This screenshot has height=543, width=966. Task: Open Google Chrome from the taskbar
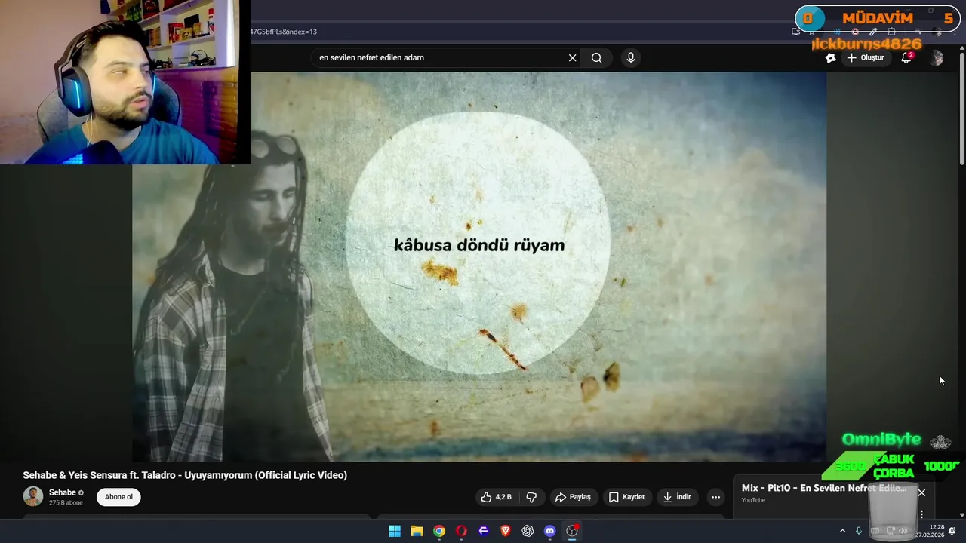click(439, 531)
